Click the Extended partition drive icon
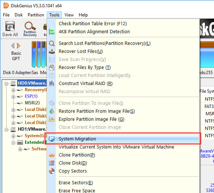Viewport: 214px width, 193px height. 20,142
